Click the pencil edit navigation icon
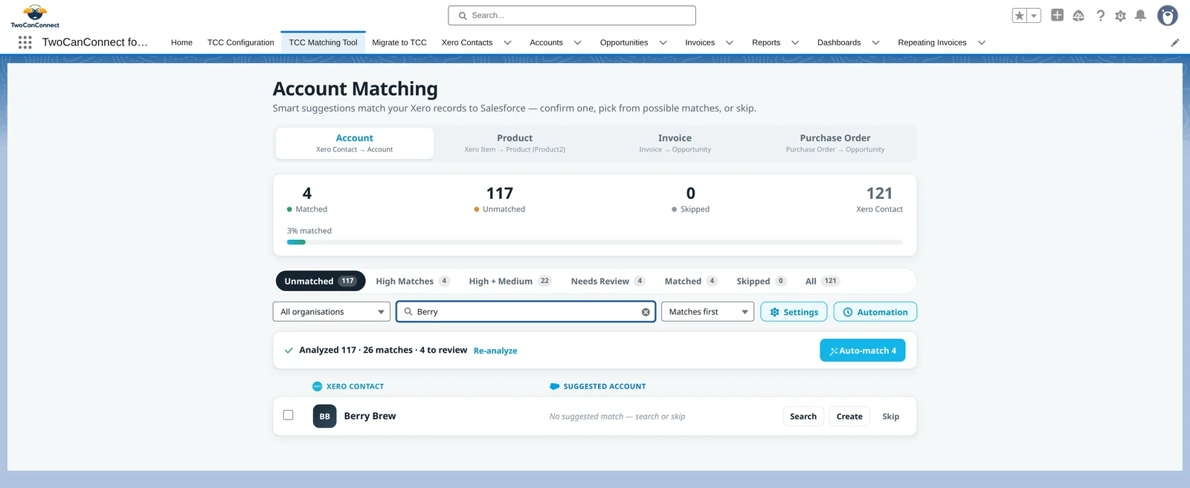 (x=1175, y=42)
